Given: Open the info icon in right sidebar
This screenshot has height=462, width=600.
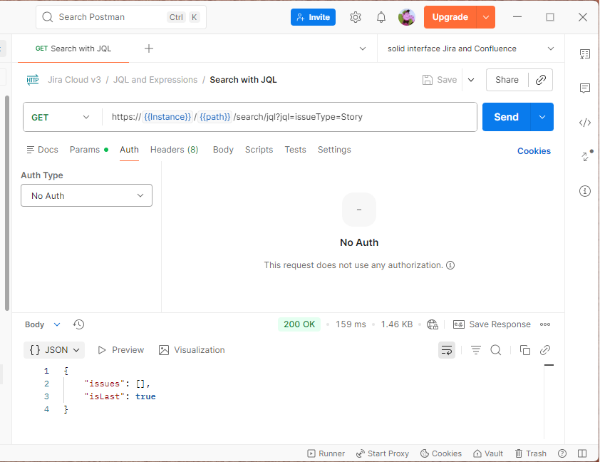Looking at the screenshot, I should (x=585, y=190).
